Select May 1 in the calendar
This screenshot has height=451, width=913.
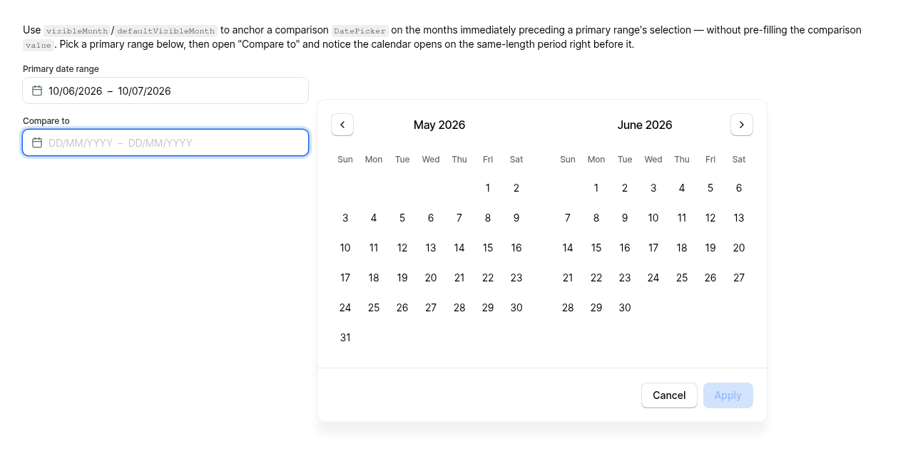tap(488, 188)
